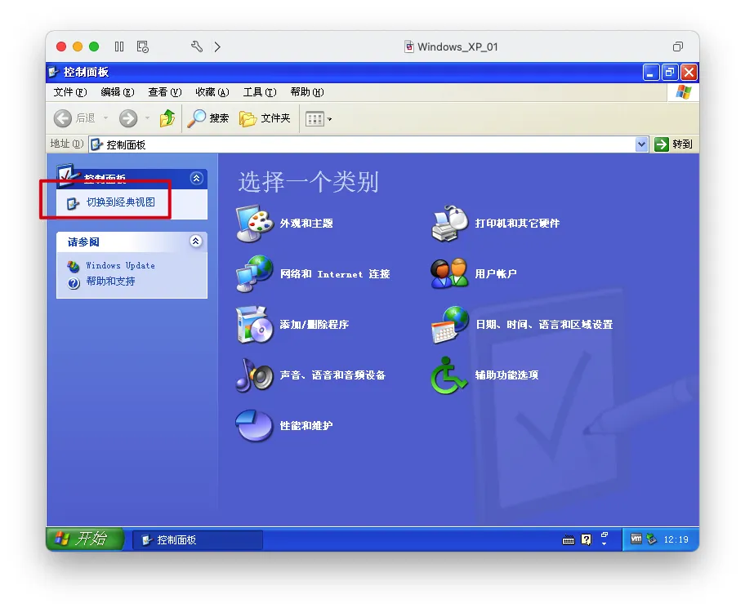Open the Back button history dropdown
745x612 pixels.
tap(105, 118)
